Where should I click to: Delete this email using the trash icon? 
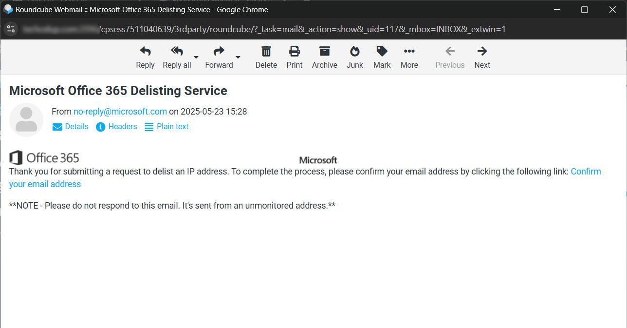click(266, 51)
